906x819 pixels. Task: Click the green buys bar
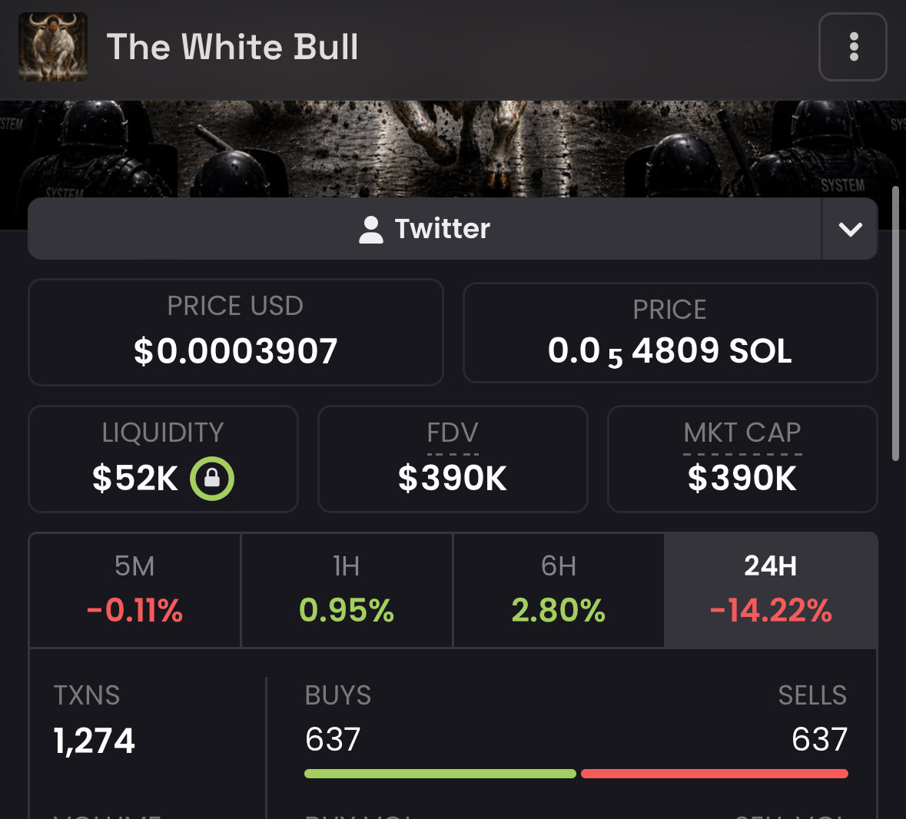click(x=440, y=774)
